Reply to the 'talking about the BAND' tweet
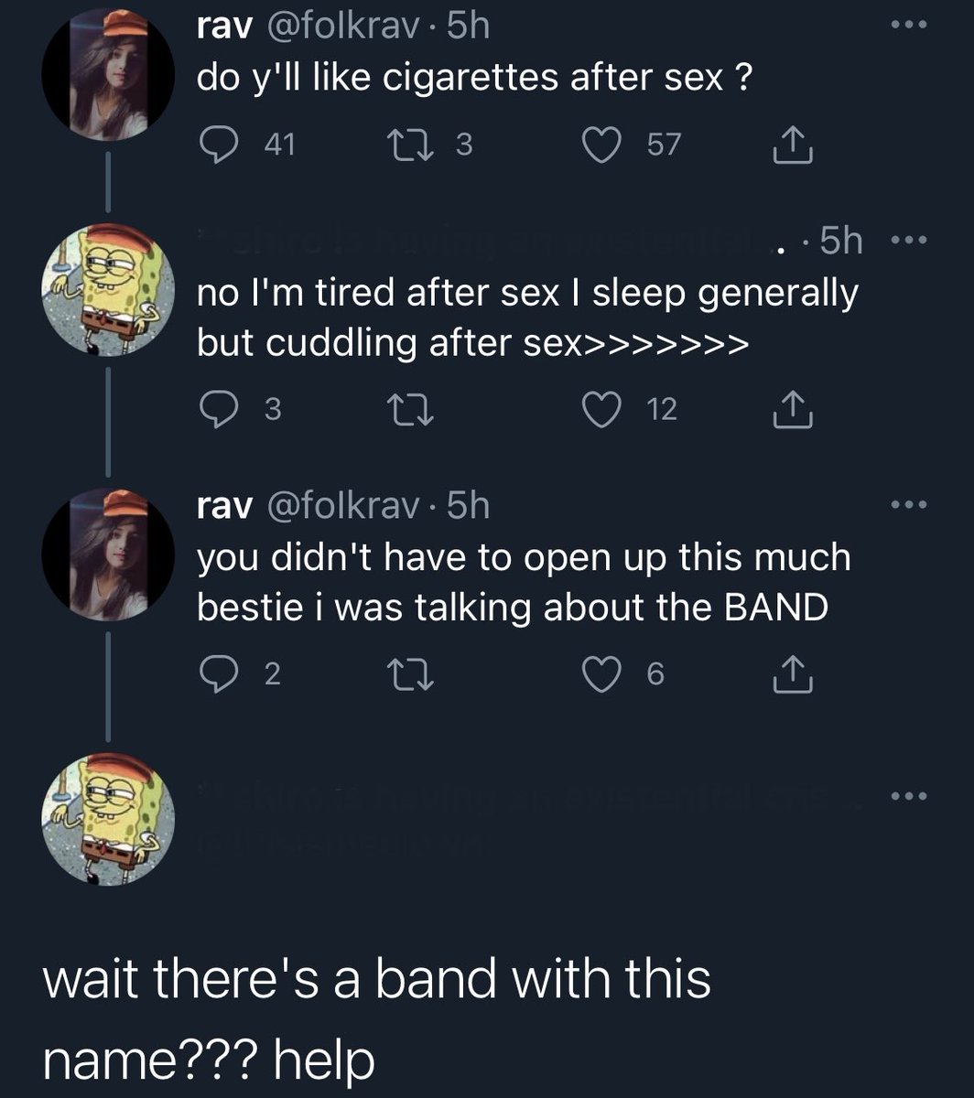Viewport: 974px width, 1098px height. 217,674
